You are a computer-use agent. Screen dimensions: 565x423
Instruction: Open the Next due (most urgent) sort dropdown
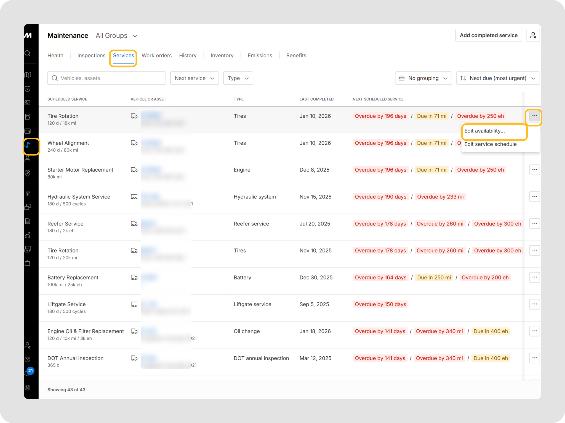click(498, 78)
